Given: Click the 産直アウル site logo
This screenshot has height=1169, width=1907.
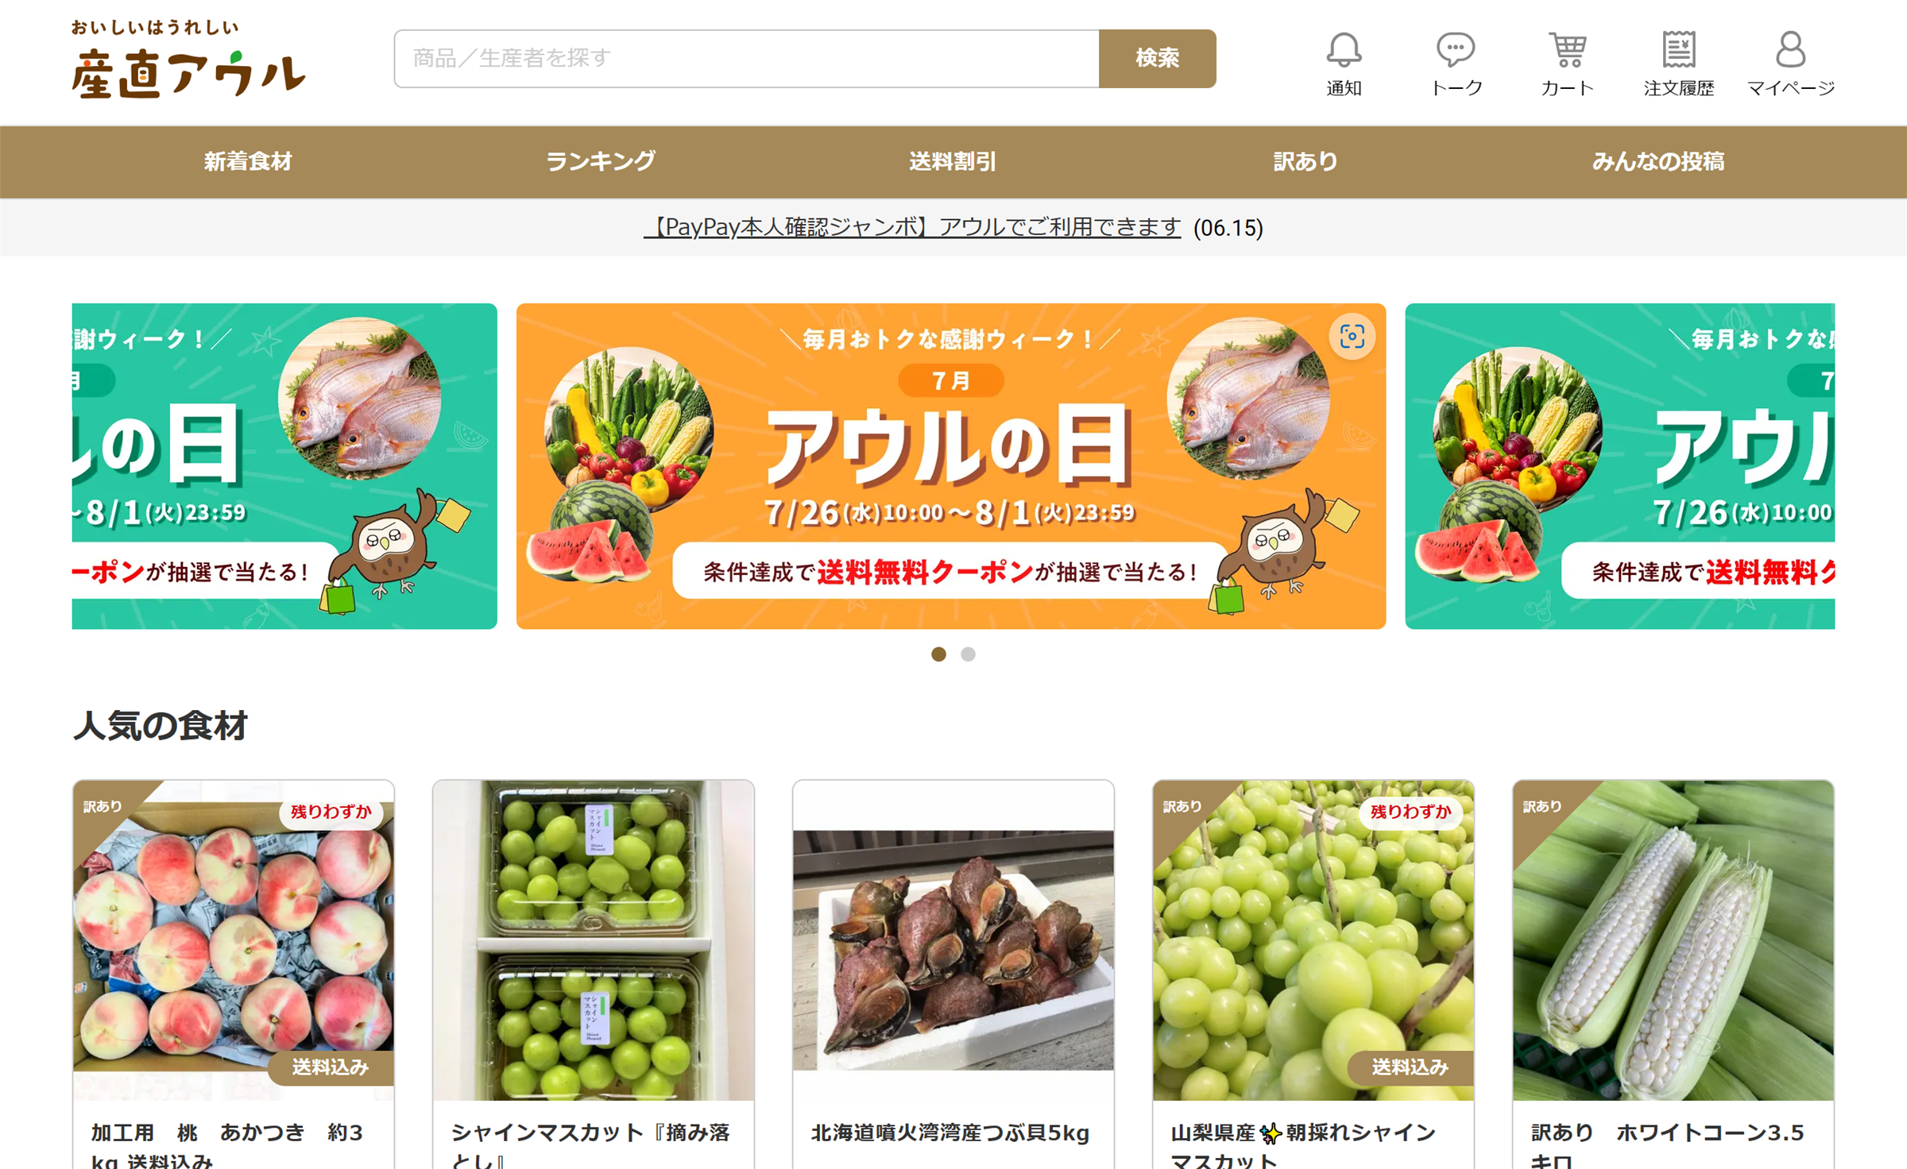Looking at the screenshot, I should (188, 60).
